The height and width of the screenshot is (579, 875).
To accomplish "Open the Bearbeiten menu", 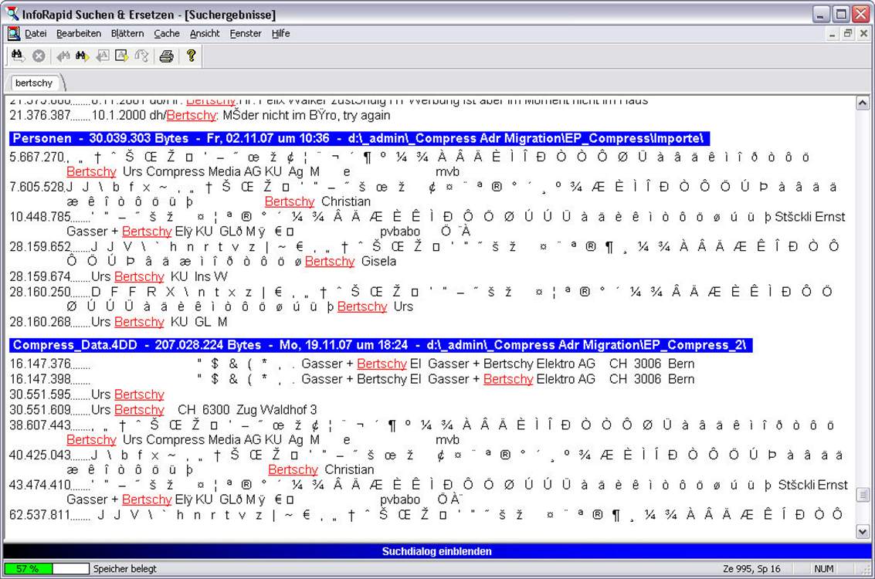I will [x=79, y=33].
